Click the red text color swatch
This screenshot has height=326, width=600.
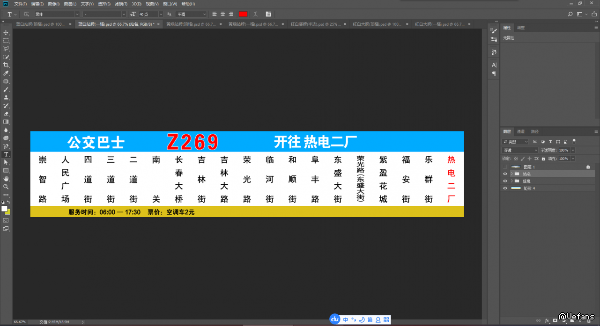pyautogui.click(x=243, y=14)
